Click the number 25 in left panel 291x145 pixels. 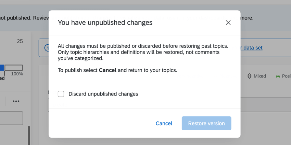[20, 41]
